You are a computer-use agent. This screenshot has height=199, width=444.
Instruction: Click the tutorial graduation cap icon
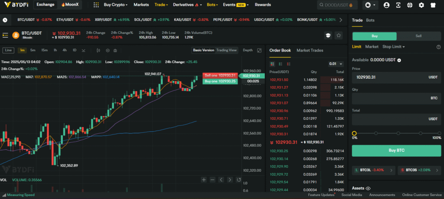point(328,35)
